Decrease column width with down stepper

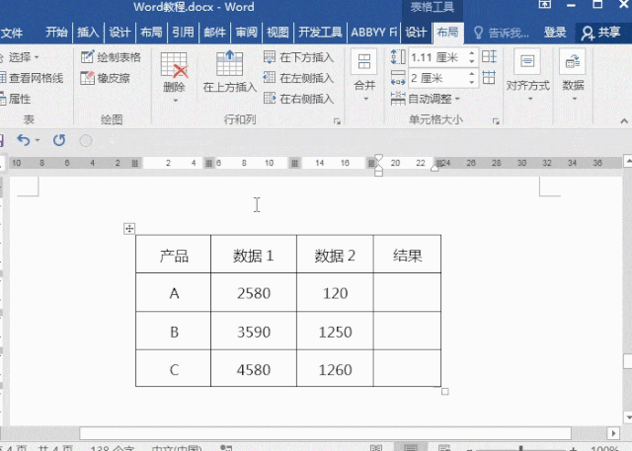[x=472, y=82]
